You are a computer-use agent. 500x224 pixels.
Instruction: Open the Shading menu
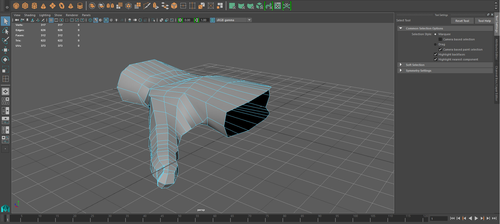coord(30,15)
